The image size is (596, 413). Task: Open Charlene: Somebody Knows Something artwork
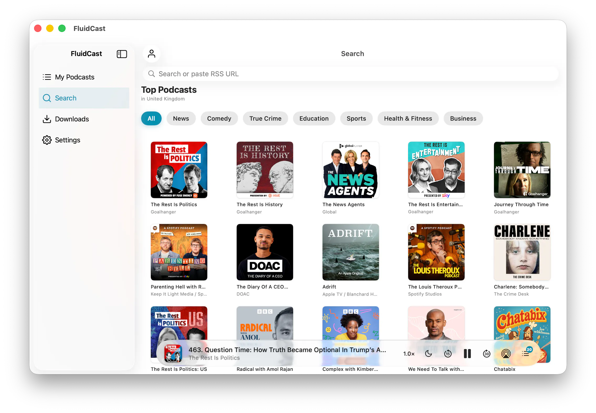(522, 252)
